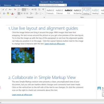Open the References tab
Image resolution: width=104 pixels, height=104 pixels.
click(8, 5)
